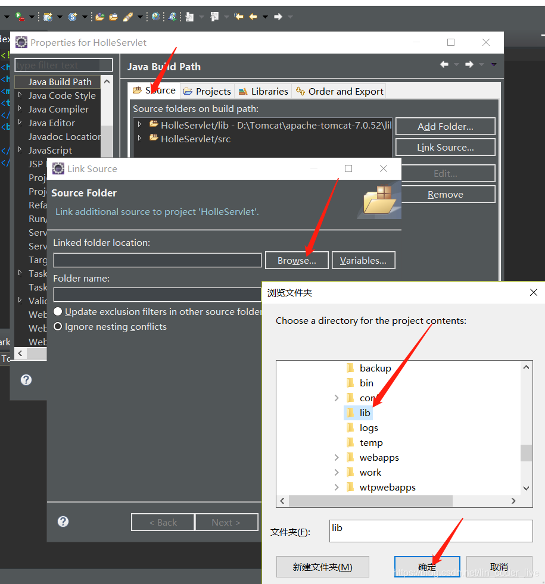Switch to the Order and Export tab

coord(339,91)
